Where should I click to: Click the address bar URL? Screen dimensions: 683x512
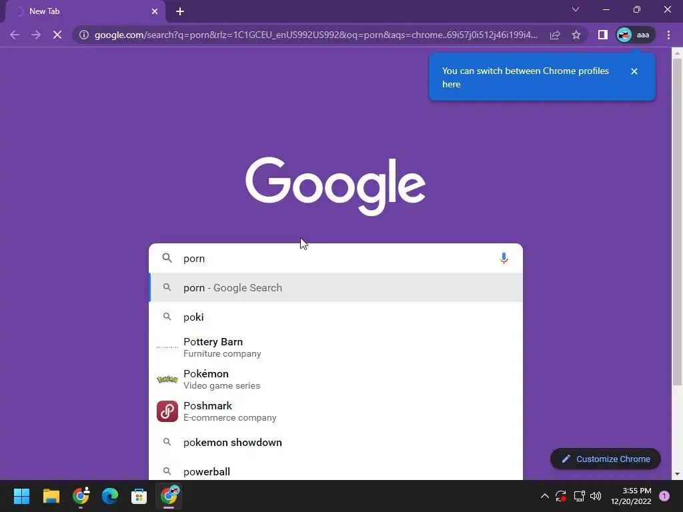click(x=315, y=35)
